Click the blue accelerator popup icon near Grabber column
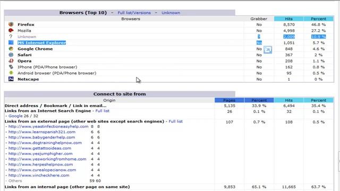Image resolution: width=340 pixels, height=191 pixels. click(x=268, y=50)
